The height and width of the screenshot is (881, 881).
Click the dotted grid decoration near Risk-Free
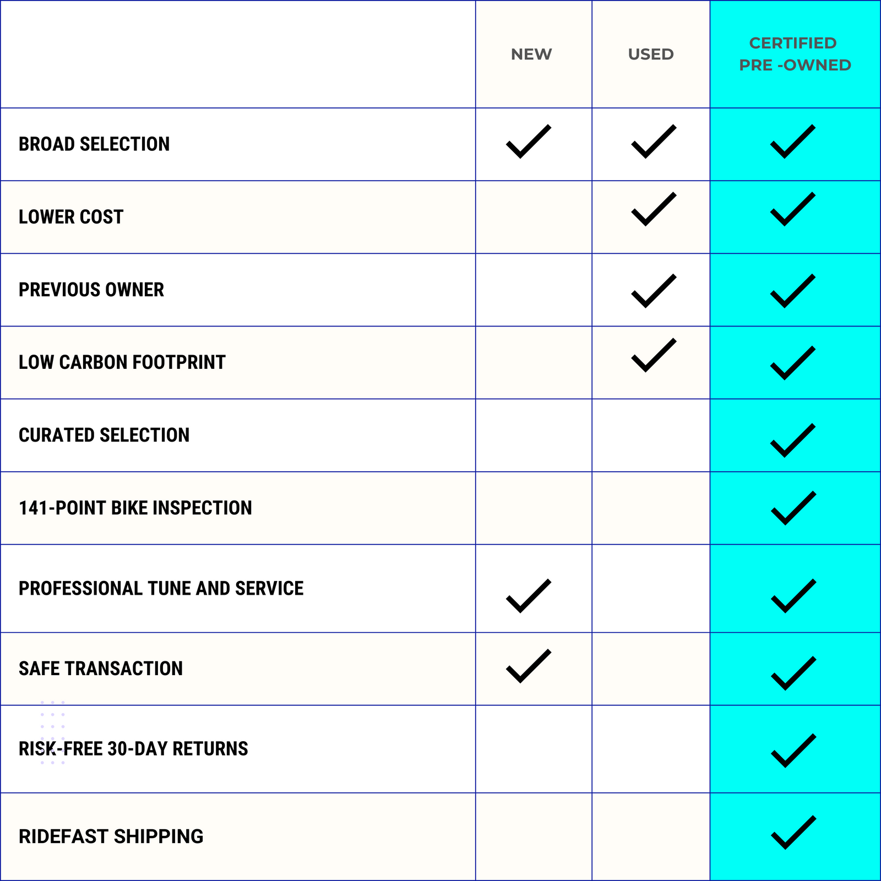pos(53,715)
